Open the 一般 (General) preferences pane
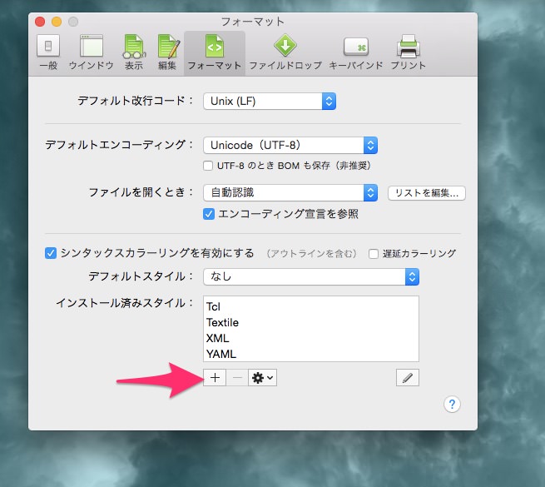The height and width of the screenshot is (487, 545). coord(48,52)
